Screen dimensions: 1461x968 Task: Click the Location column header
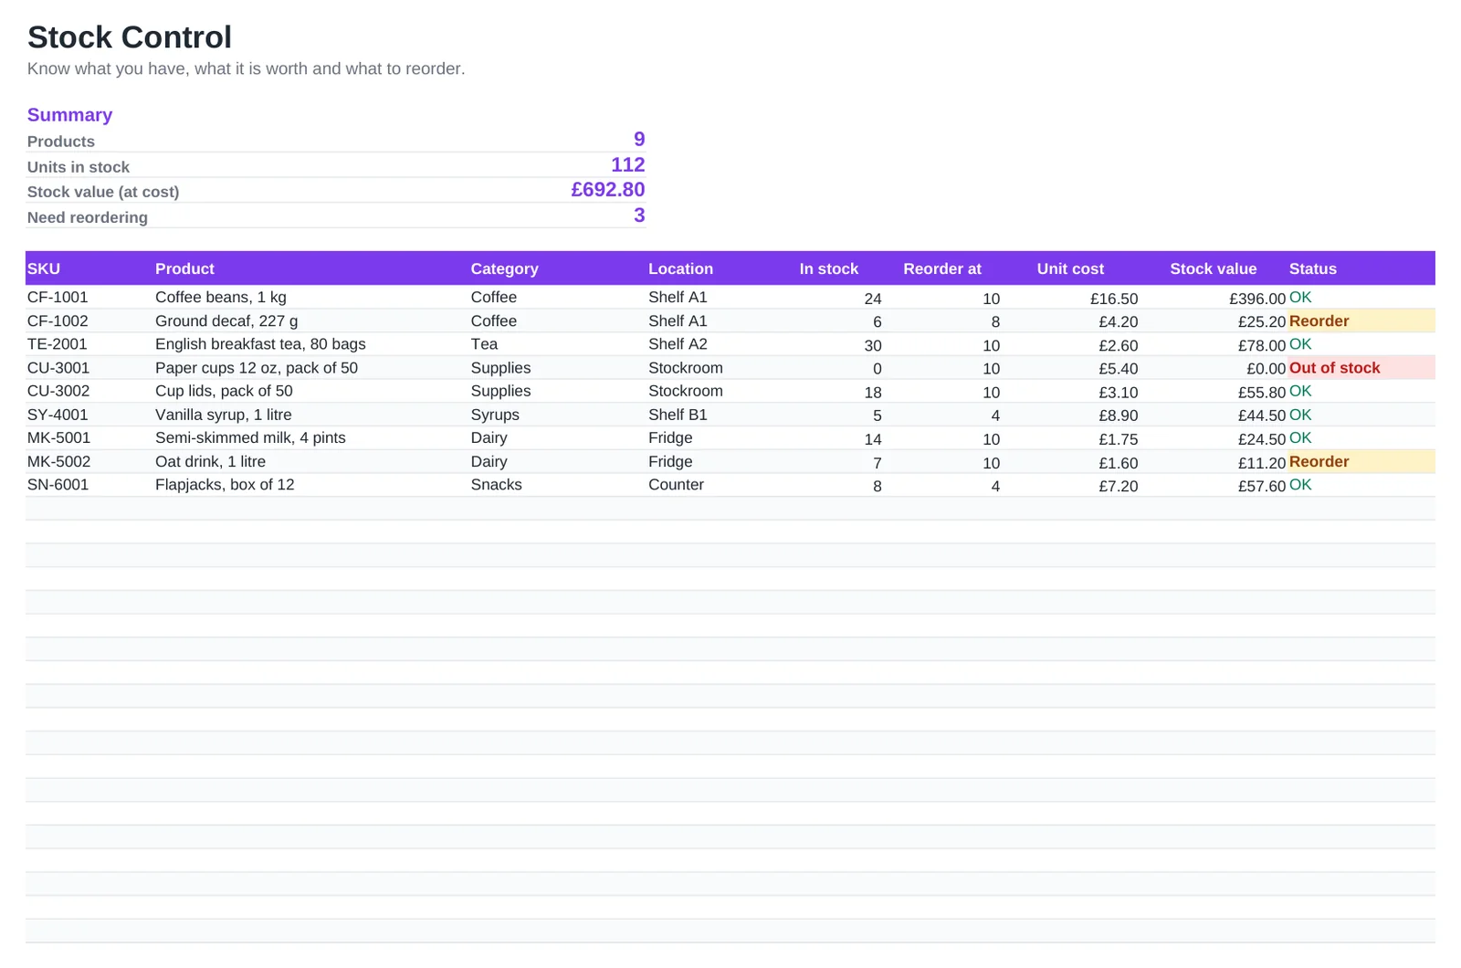[x=680, y=268]
